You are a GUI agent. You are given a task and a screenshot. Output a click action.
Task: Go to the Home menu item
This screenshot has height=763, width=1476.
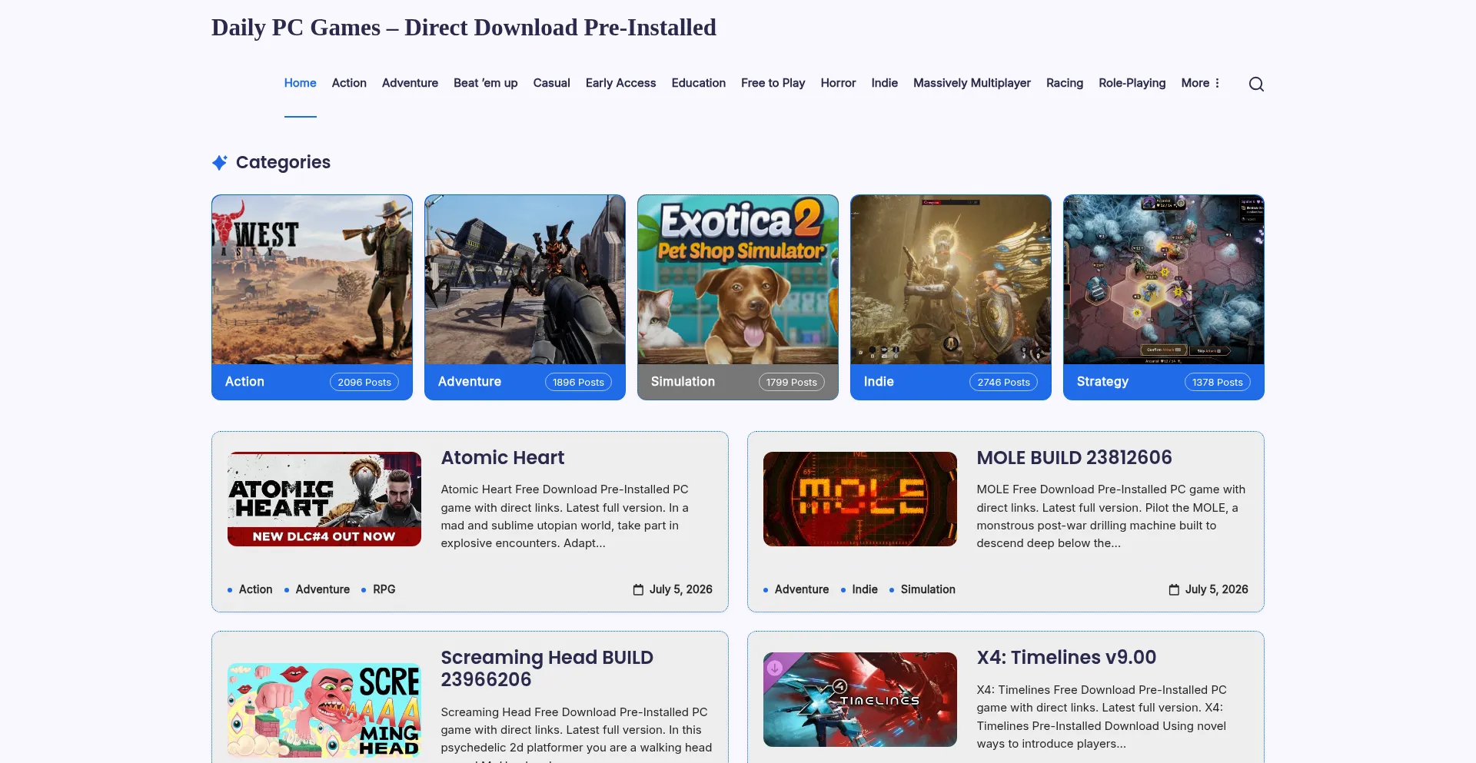coord(300,83)
